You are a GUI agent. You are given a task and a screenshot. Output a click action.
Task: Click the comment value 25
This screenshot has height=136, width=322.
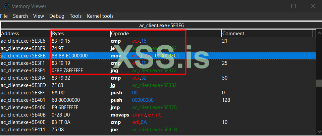pos(225,63)
